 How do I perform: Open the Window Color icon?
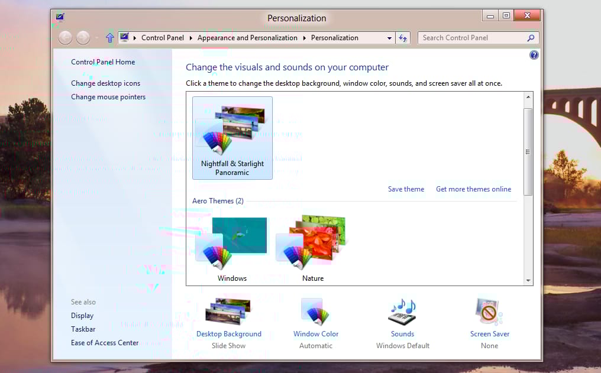click(x=315, y=311)
